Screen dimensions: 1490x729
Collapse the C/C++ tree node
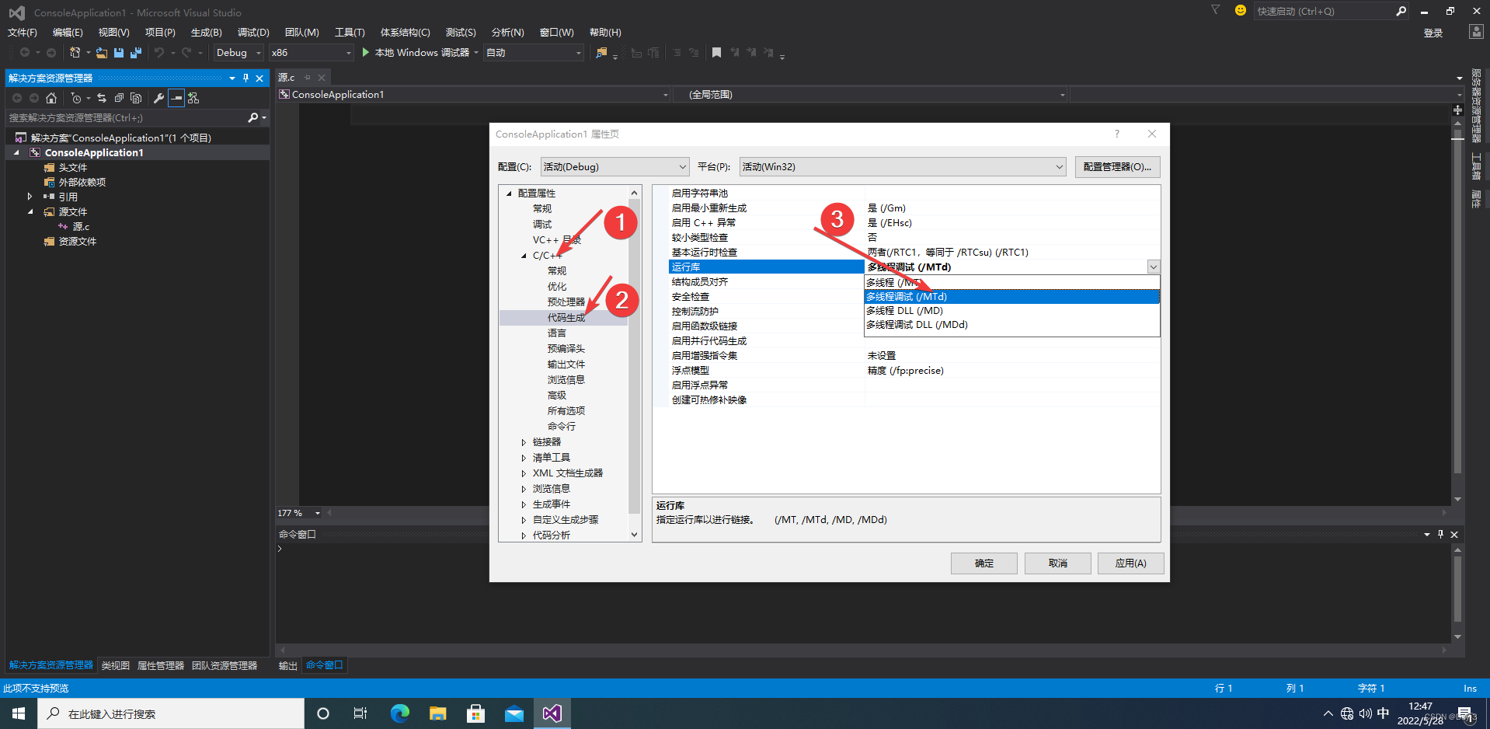click(524, 255)
